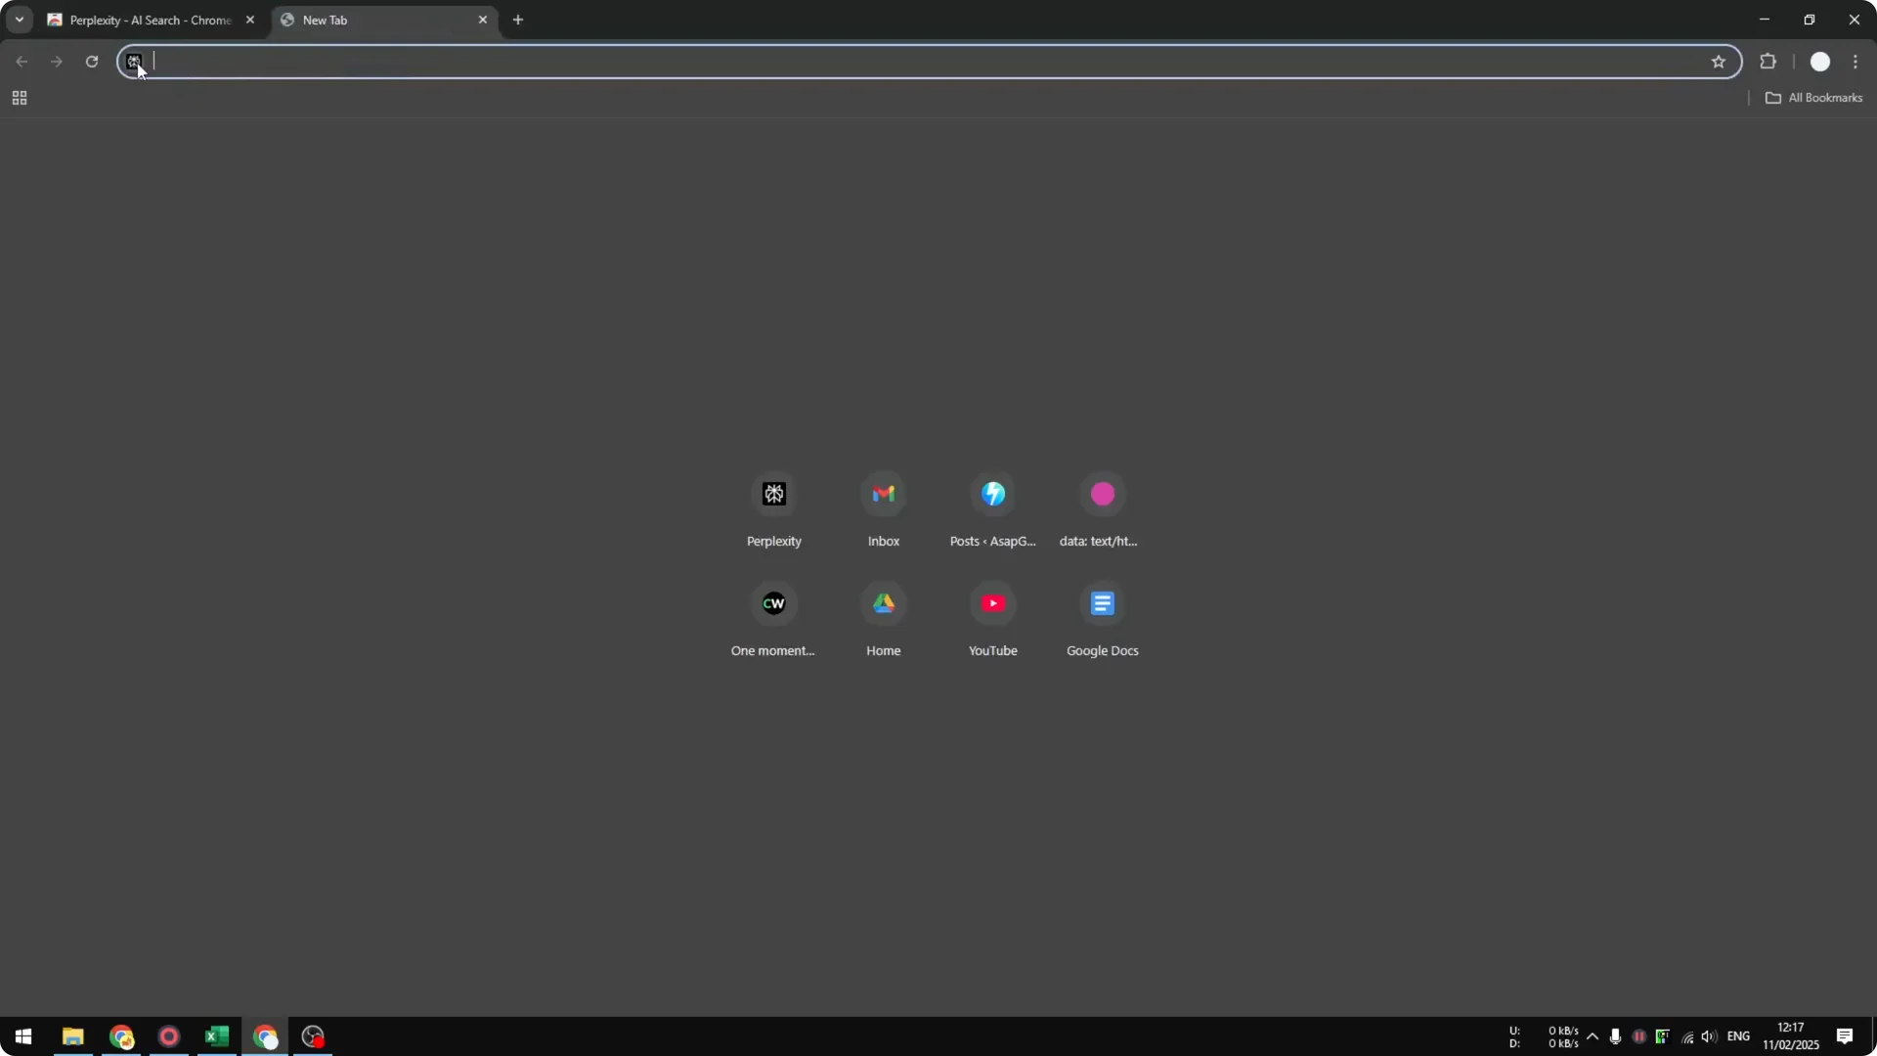Open the tab grid apps icon below toolbar
Image resolution: width=1877 pixels, height=1056 pixels.
(x=19, y=97)
